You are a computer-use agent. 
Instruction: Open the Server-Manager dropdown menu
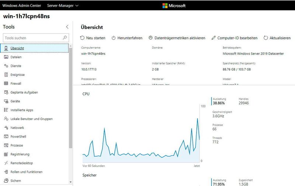coord(63,6)
